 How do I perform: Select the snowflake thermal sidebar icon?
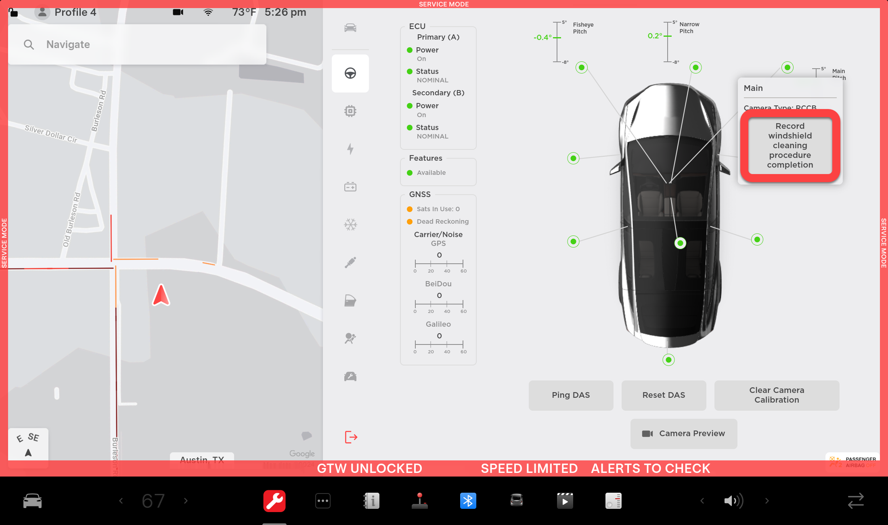(350, 225)
